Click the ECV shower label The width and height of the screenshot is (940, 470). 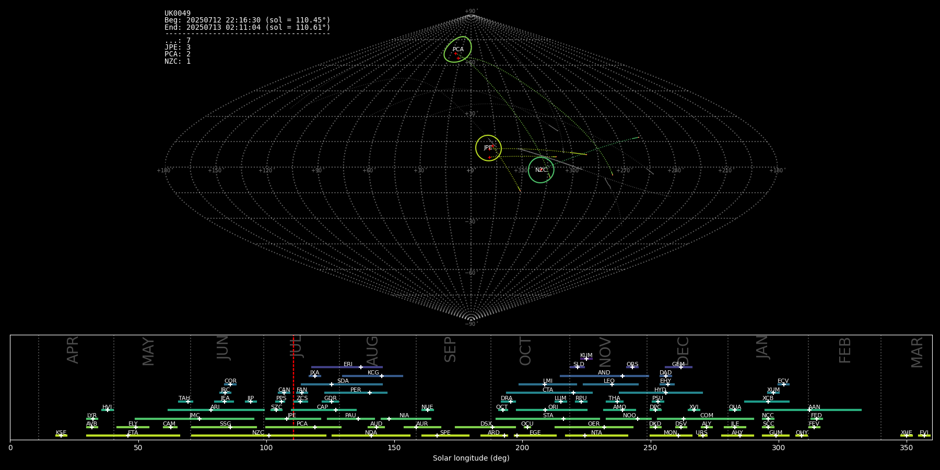point(783,381)
